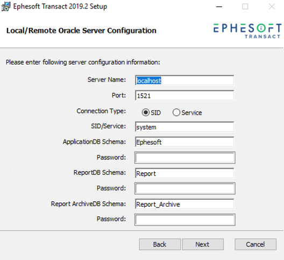The image size is (284, 260).
Task: Click the ApplicationDB Schema field
Action: pyautogui.click(x=184, y=142)
